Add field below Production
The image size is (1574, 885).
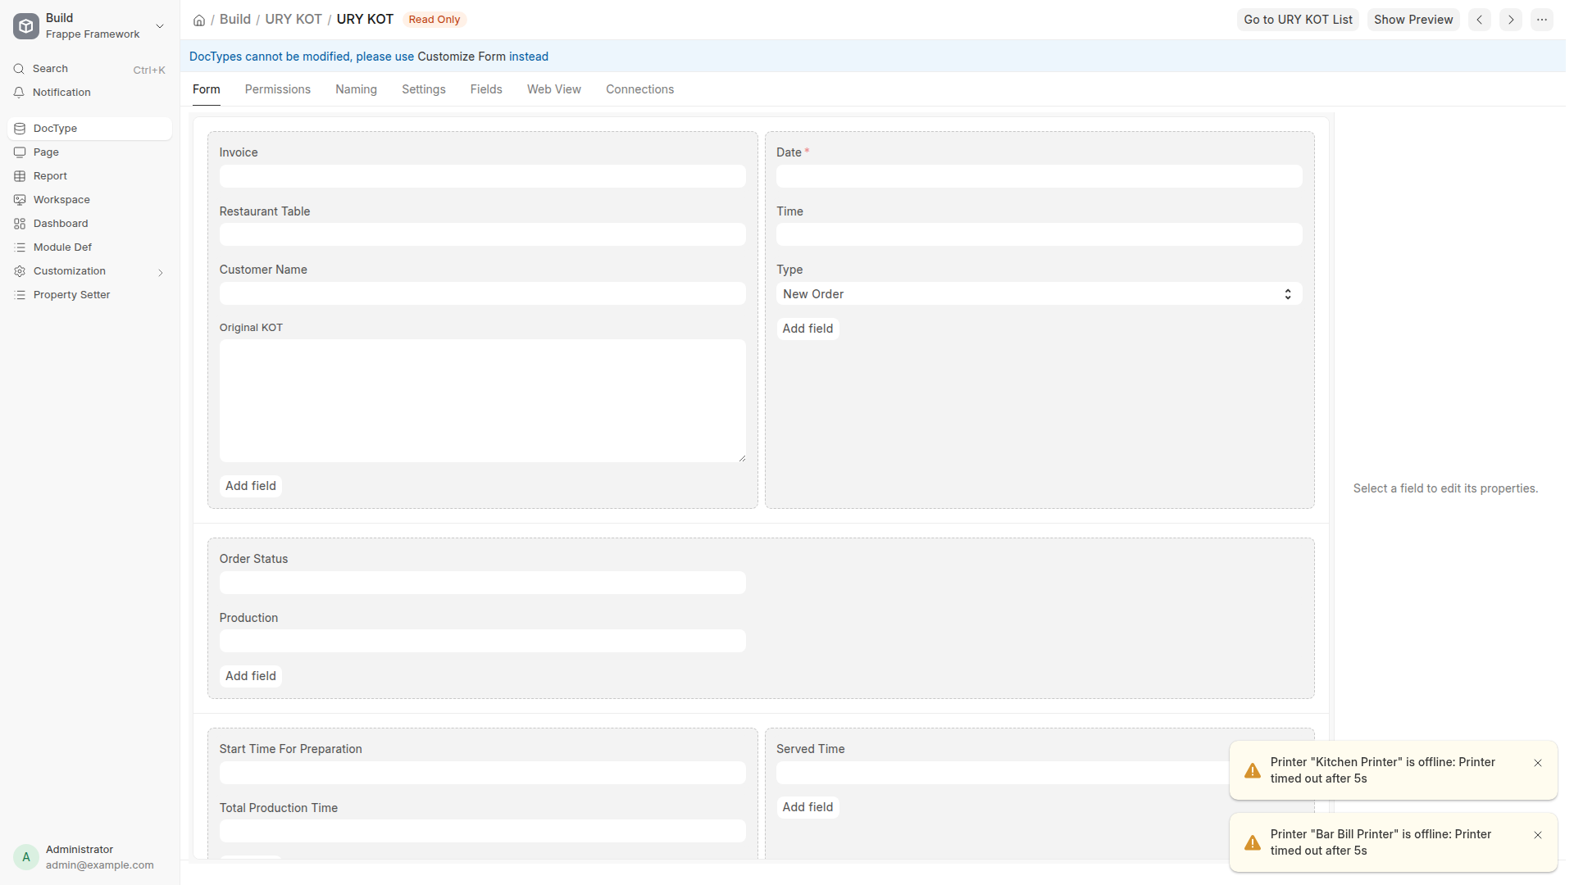pyautogui.click(x=251, y=676)
